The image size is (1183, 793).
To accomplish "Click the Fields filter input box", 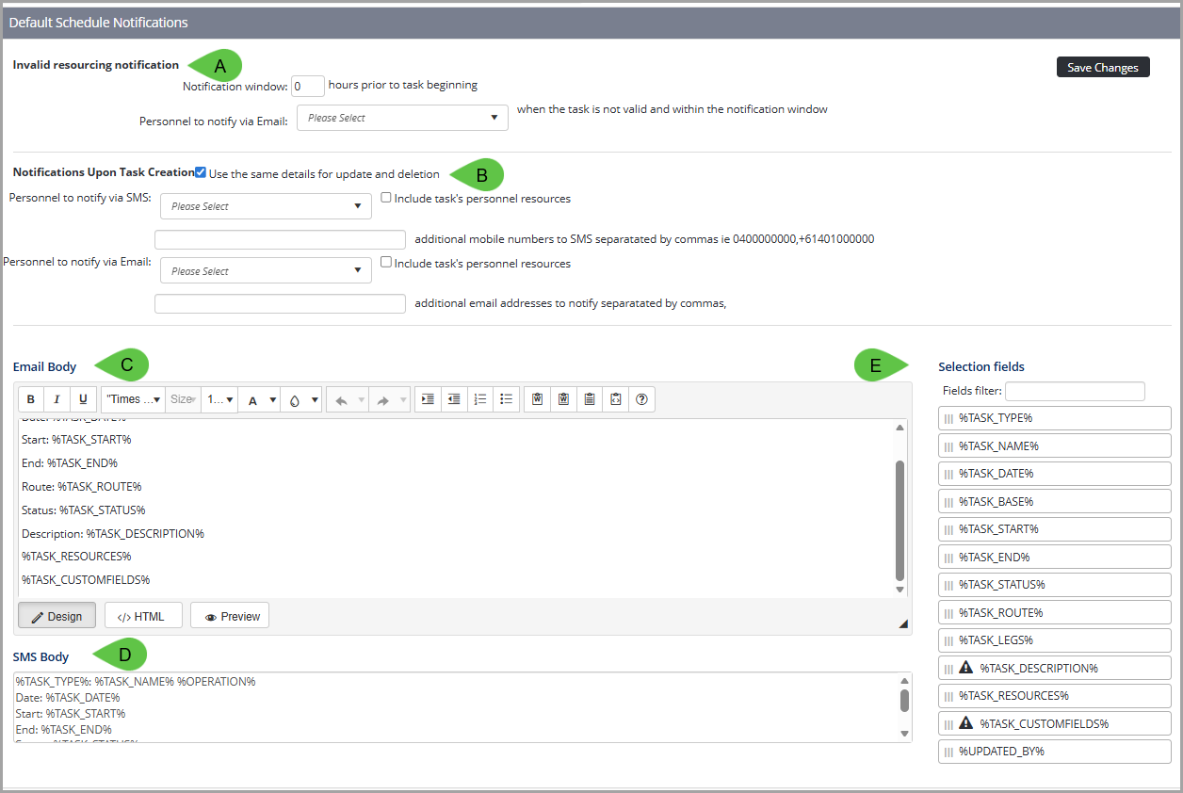I will (1075, 391).
